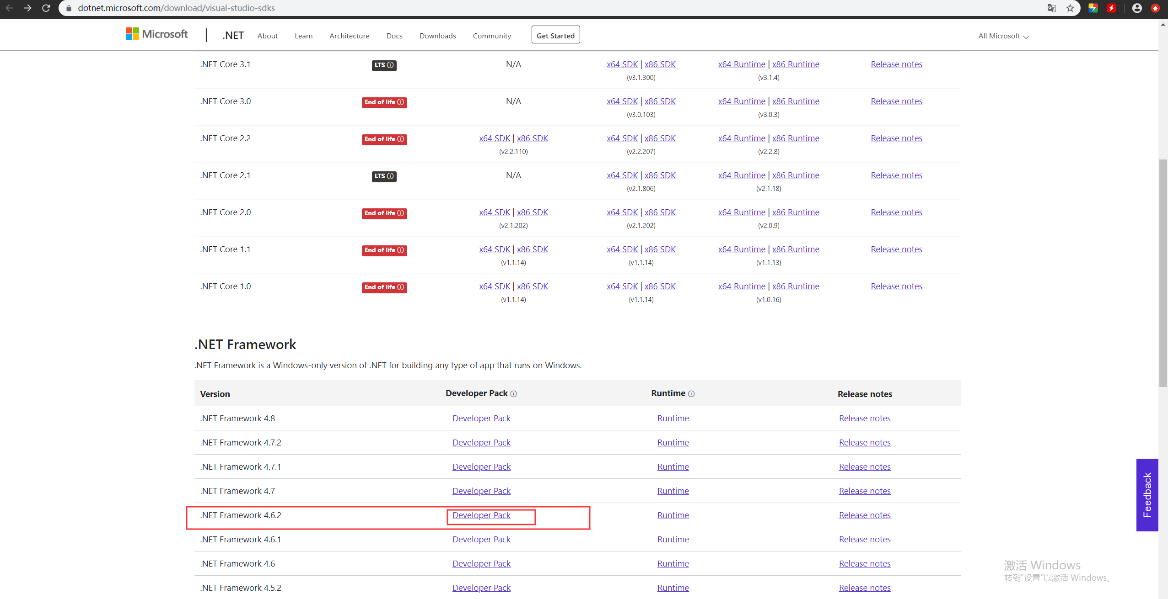Download x86 Runtime v3.0.3 for .NET Core 3.0
The width and height of the screenshot is (1168, 599).
click(796, 101)
